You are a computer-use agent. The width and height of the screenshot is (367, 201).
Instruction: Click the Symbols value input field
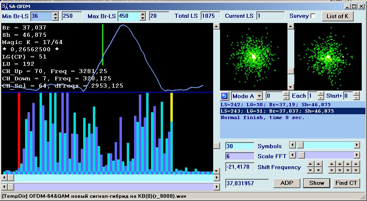239,146
